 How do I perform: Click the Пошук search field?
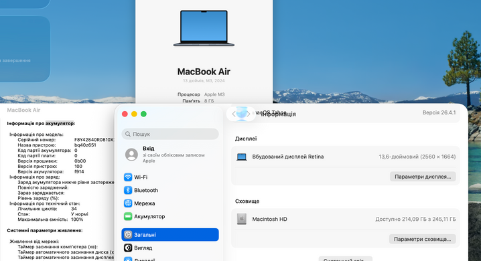170,134
